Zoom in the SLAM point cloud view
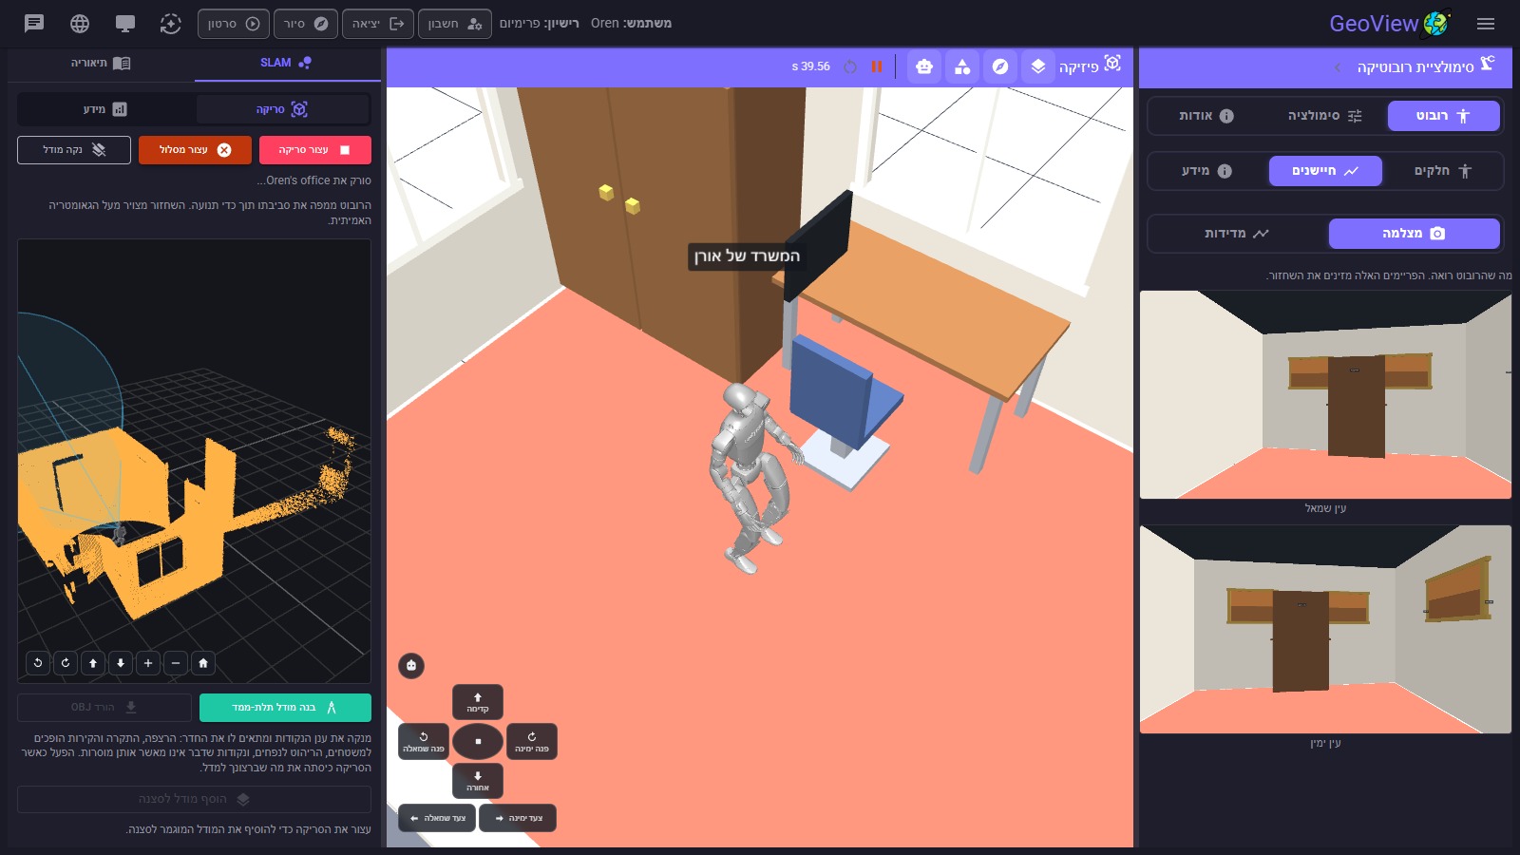The height and width of the screenshot is (855, 1520). pos(148,663)
